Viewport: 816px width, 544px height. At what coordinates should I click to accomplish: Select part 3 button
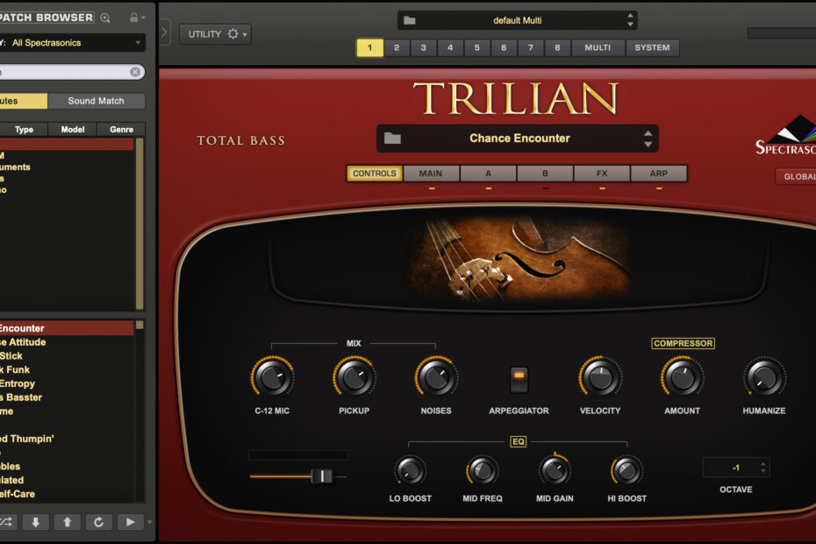(423, 47)
